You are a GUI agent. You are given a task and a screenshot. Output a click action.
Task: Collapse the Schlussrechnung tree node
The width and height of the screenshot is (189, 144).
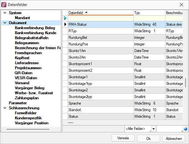click(5, 108)
